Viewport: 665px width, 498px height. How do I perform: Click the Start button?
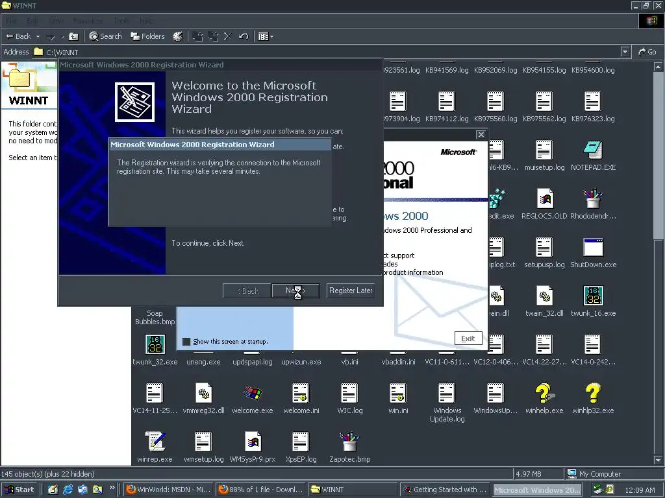pos(19,490)
